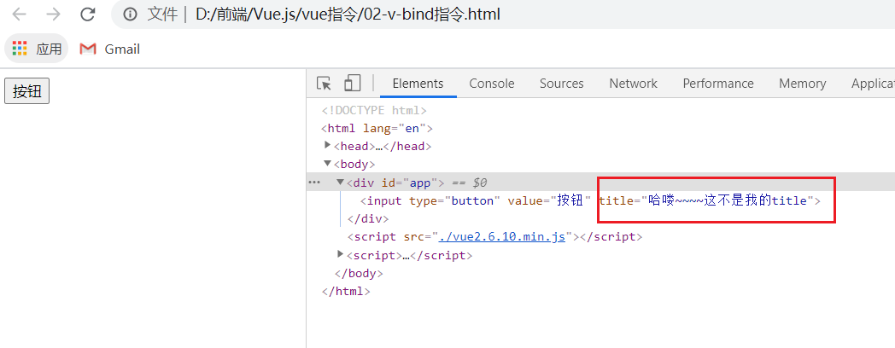Click the closing </html> tag line

tap(346, 292)
